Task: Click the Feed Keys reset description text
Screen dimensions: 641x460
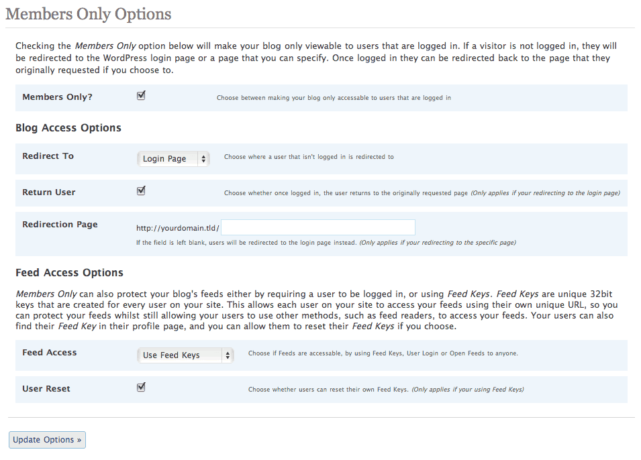Action: point(386,390)
